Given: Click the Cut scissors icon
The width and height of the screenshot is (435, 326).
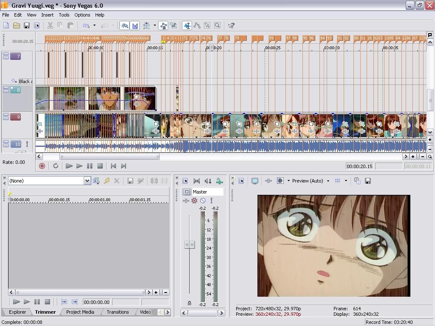Looking at the screenshot, I should pyautogui.click(x=50, y=25).
